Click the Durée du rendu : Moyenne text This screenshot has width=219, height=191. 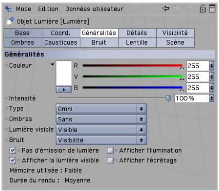pyautogui.click(x=50, y=180)
